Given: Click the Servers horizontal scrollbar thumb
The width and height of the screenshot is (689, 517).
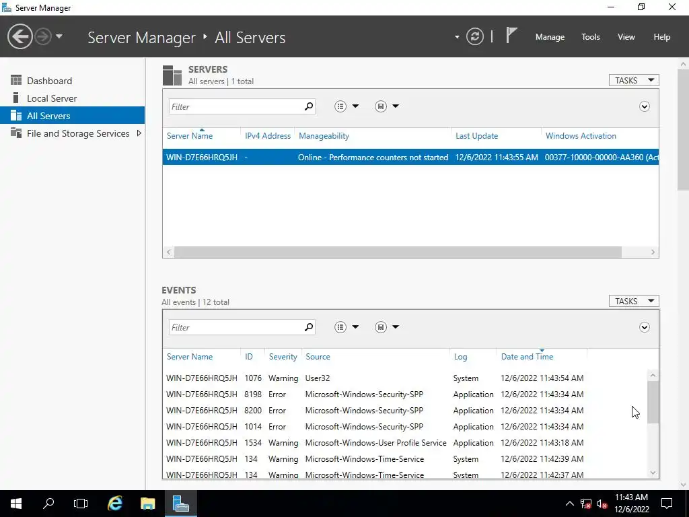Looking at the screenshot, I should pos(398,252).
